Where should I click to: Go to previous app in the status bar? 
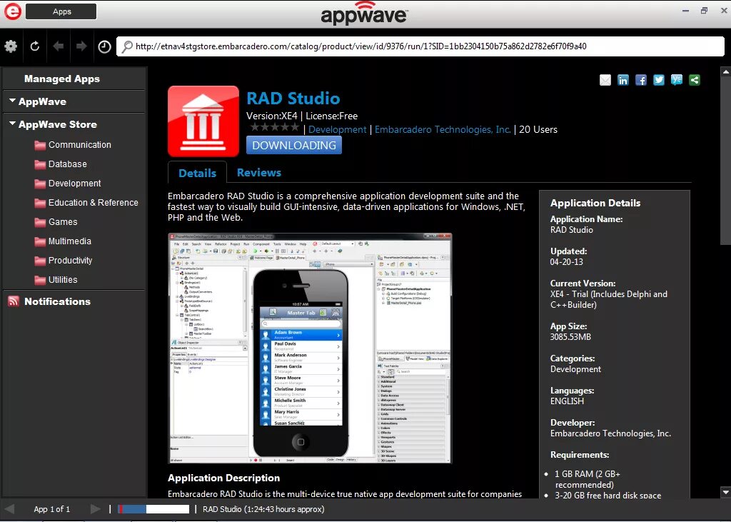(9, 509)
